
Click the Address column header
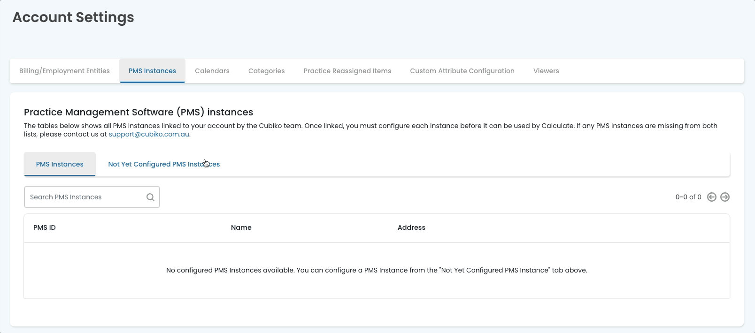pyautogui.click(x=411, y=227)
